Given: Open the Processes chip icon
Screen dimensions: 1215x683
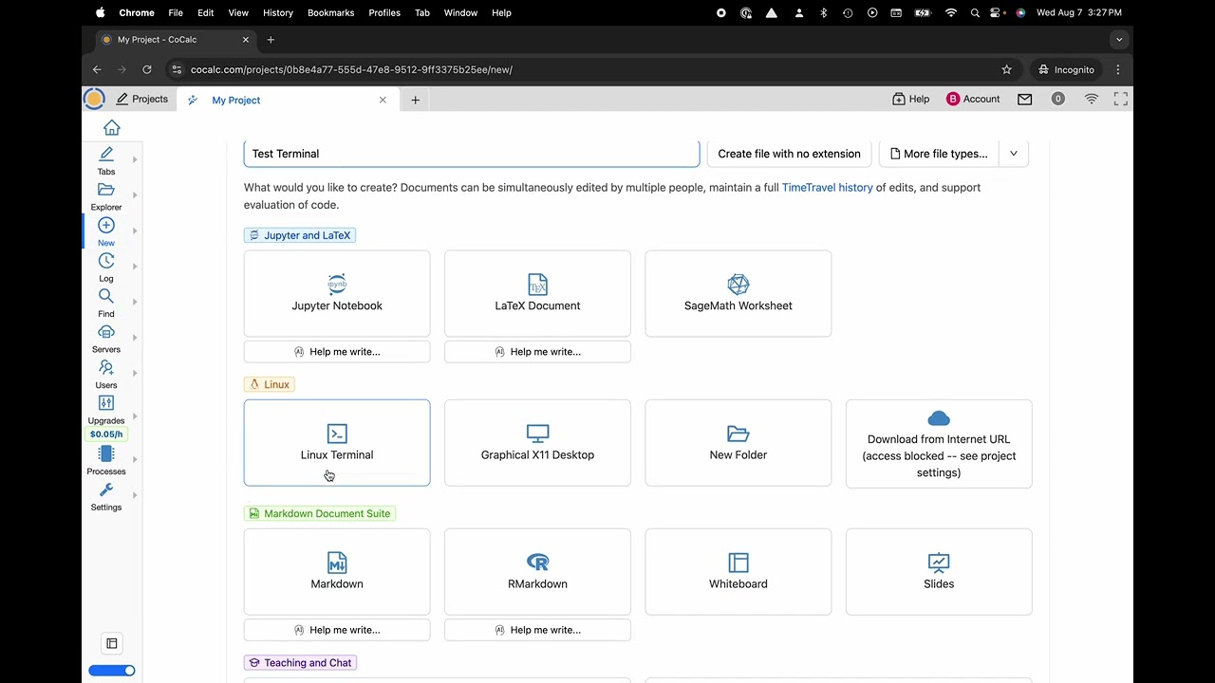Looking at the screenshot, I should [106, 454].
